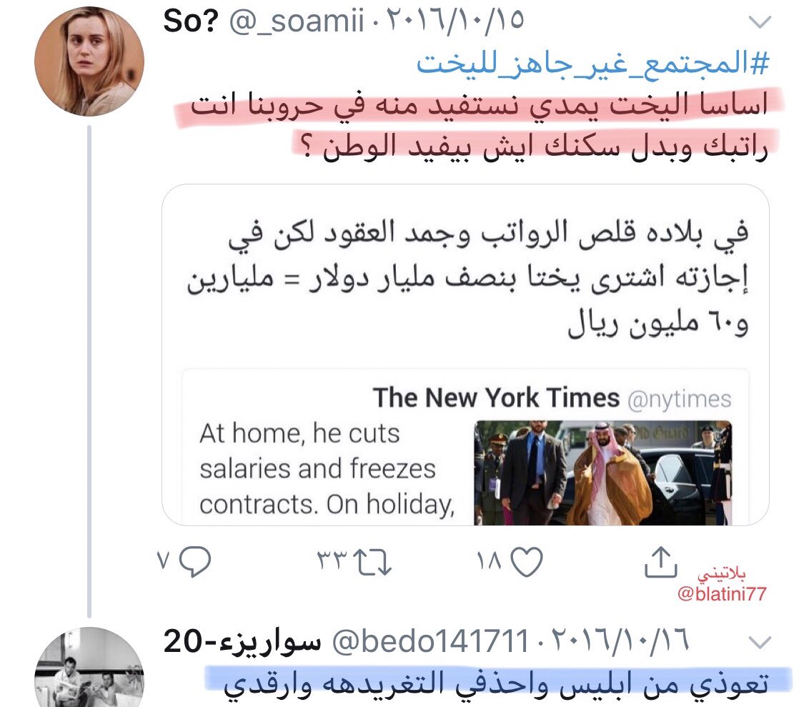
Task: Click @bedo141711 handle
Action: coord(430,641)
